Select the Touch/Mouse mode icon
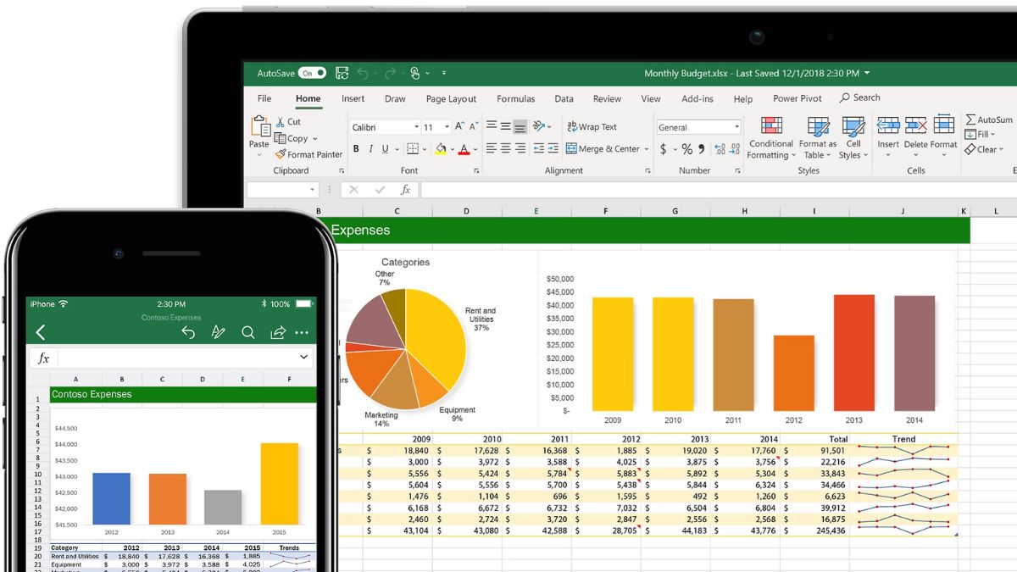 (415, 74)
